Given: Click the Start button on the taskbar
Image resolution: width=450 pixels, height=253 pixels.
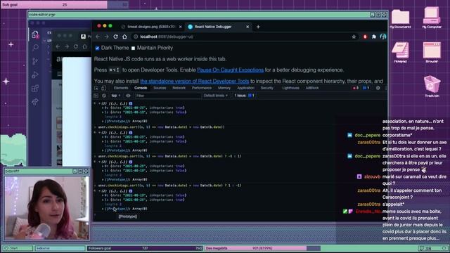Looking at the screenshot, I should pyautogui.click(x=17, y=248).
